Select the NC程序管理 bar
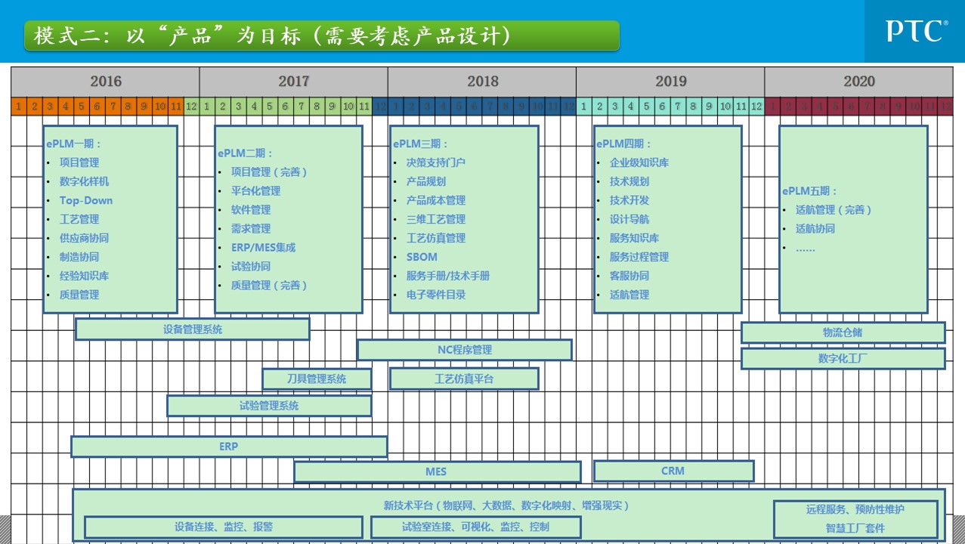965x544 pixels. 464,350
